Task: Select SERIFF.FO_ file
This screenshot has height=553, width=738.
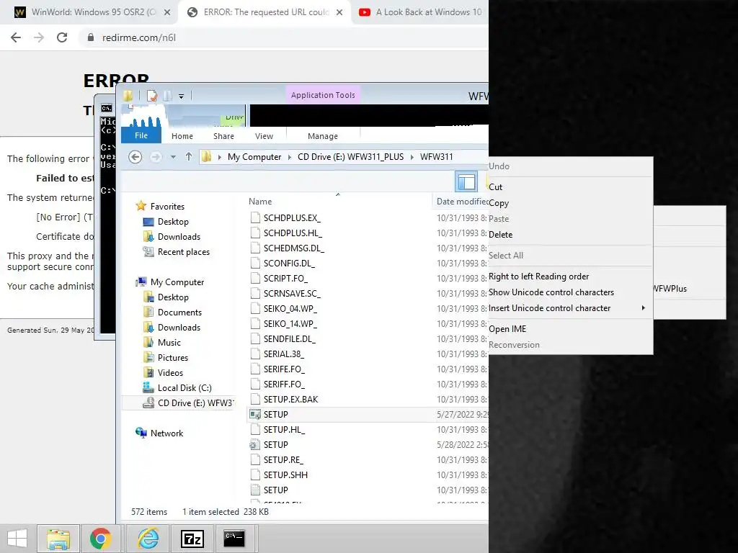Action: [x=284, y=385]
